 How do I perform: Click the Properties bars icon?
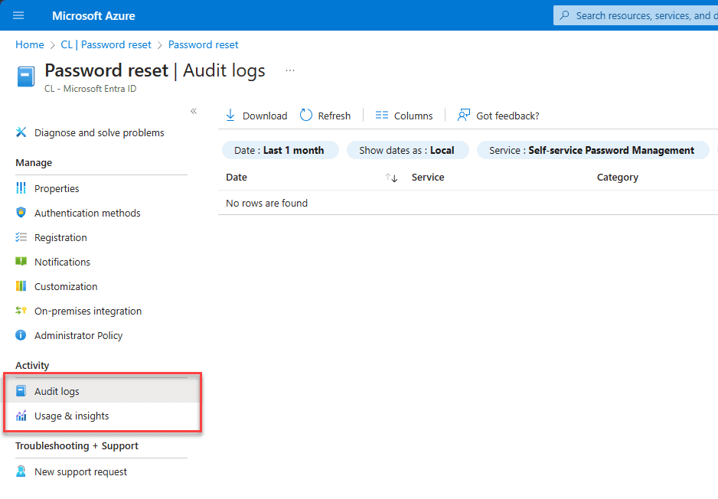(x=21, y=188)
